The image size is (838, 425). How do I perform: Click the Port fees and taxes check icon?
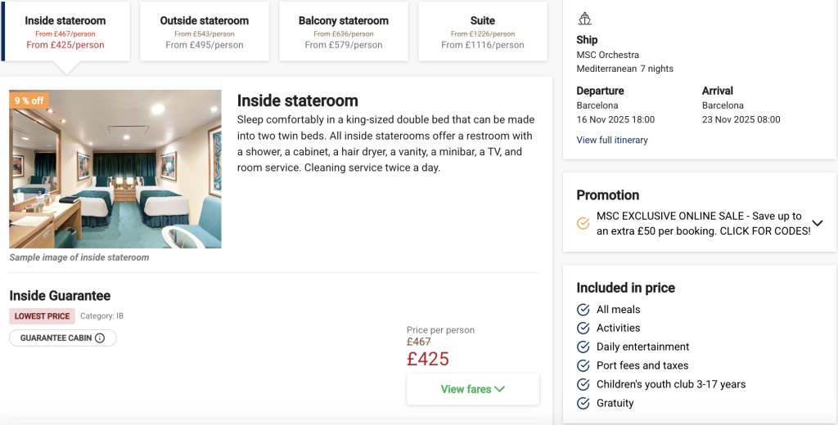coord(583,365)
